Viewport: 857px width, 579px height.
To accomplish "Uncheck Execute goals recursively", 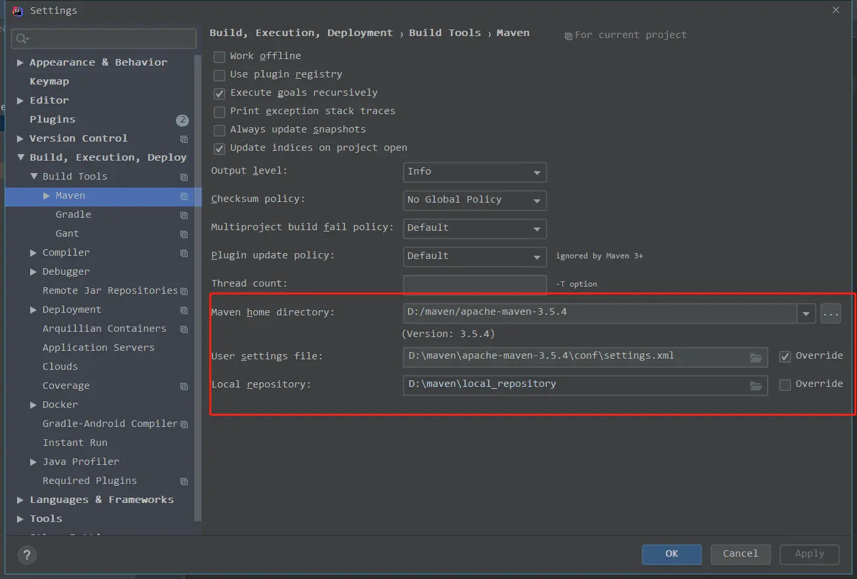I will tap(219, 93).
